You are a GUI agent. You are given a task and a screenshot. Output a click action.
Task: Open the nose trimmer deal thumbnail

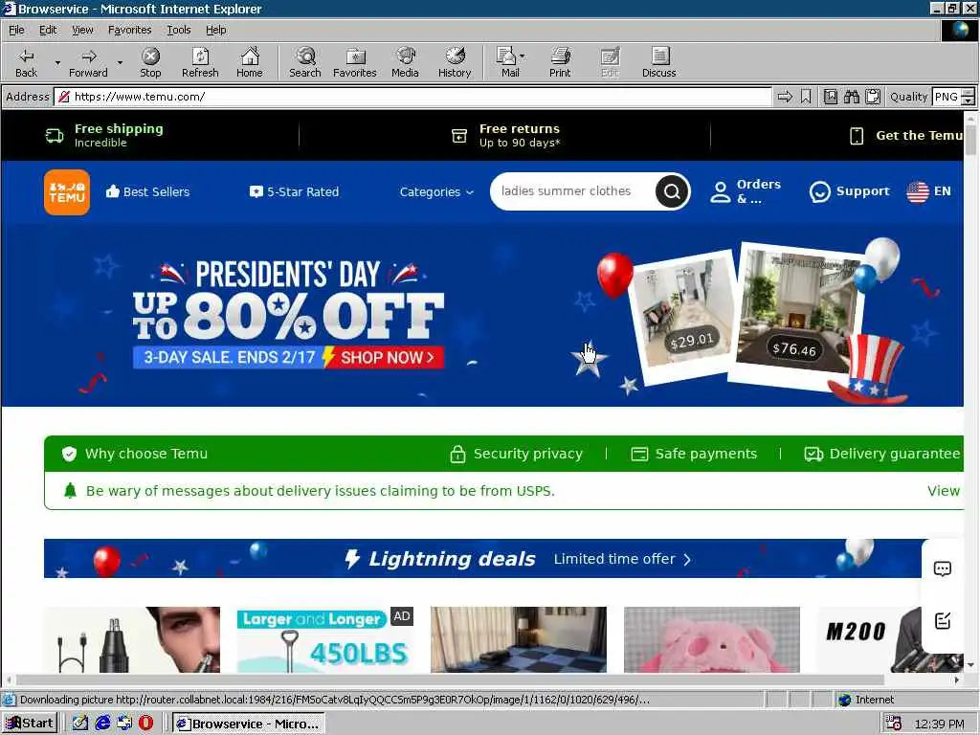pyautogui.click(x=132, y=639)
